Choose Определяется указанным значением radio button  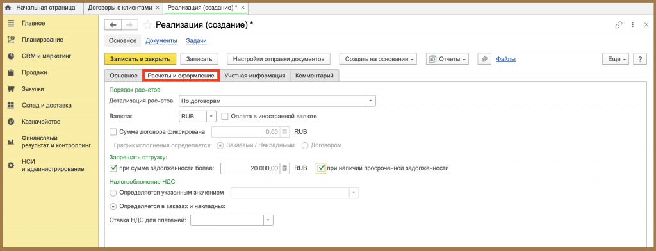tap(113, 193)
